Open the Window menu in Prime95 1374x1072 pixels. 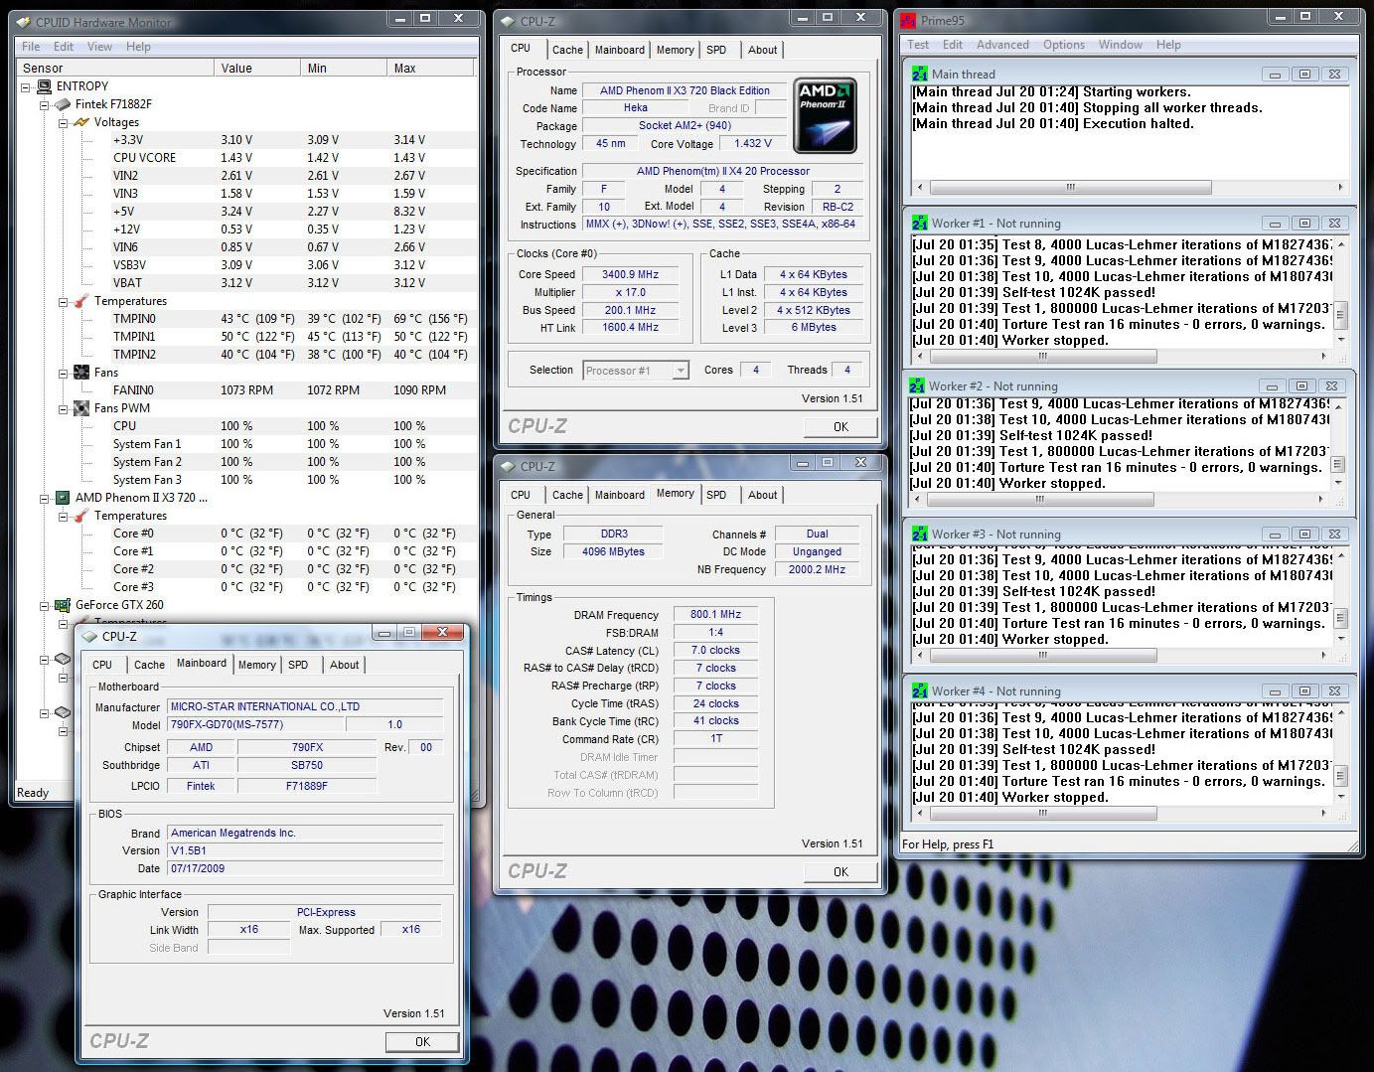coord(1121,45)
